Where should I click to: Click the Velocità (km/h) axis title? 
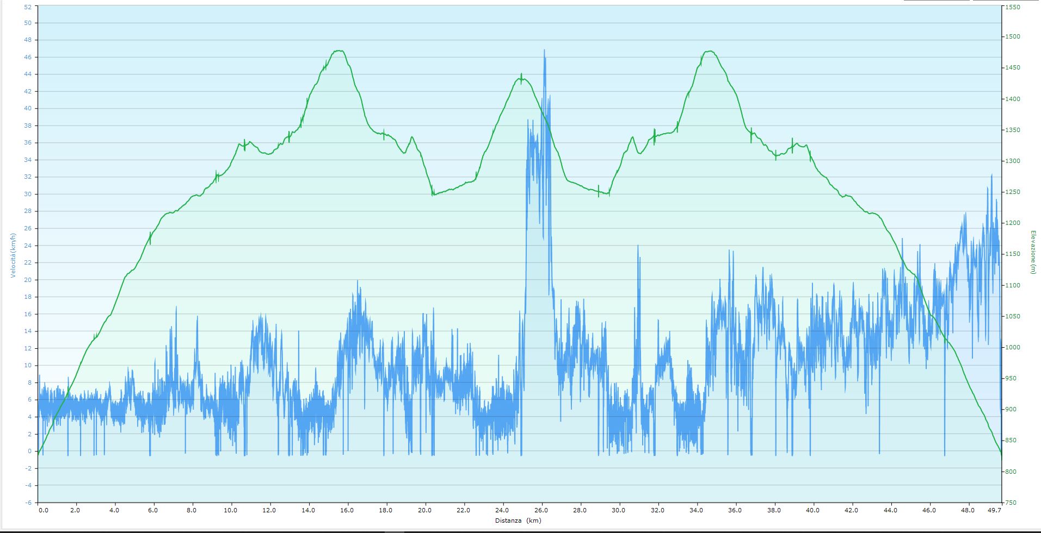[x=13, y=255]
